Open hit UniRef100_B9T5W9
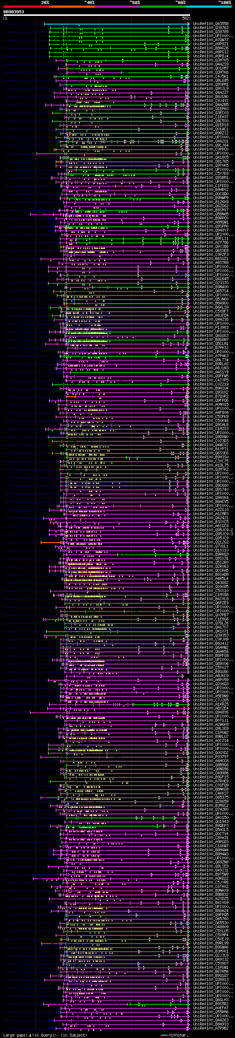This screenshot has height=1038, width=235. pos(211,875)
